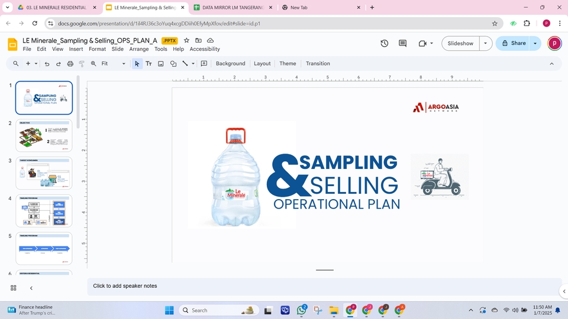Start a video call with camera icon
Viewport: 568px width, 319px height.
[422, 43]
